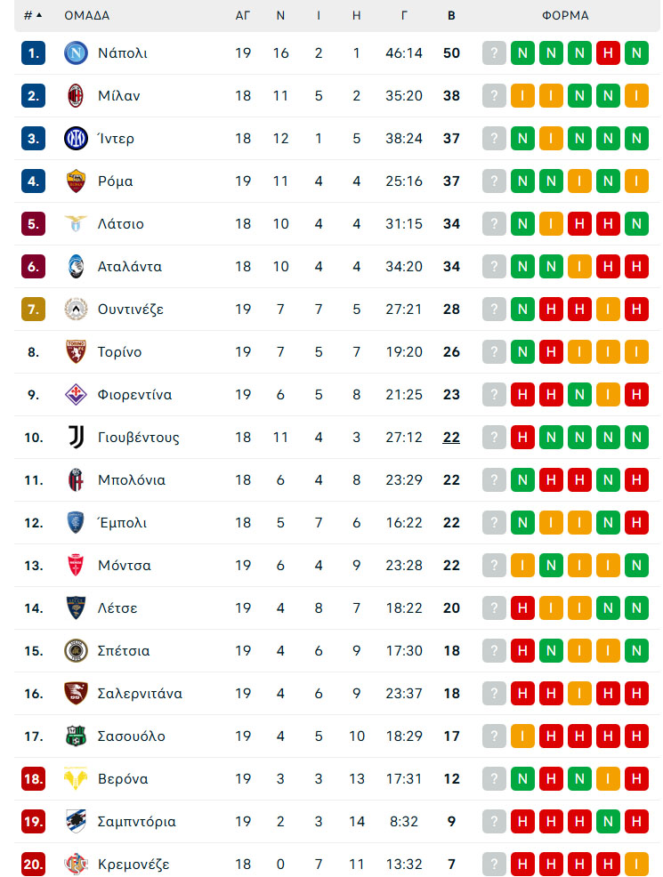Sort standings by the Β points column
The width and height of the screenshot is (663, 877).
451,16
